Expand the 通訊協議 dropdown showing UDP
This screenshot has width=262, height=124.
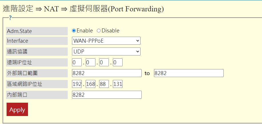click(x=106, y=51)
